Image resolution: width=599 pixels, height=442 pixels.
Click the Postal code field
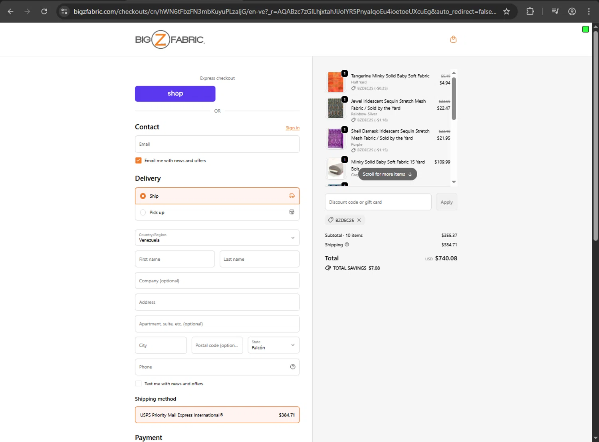coord(217,345)
